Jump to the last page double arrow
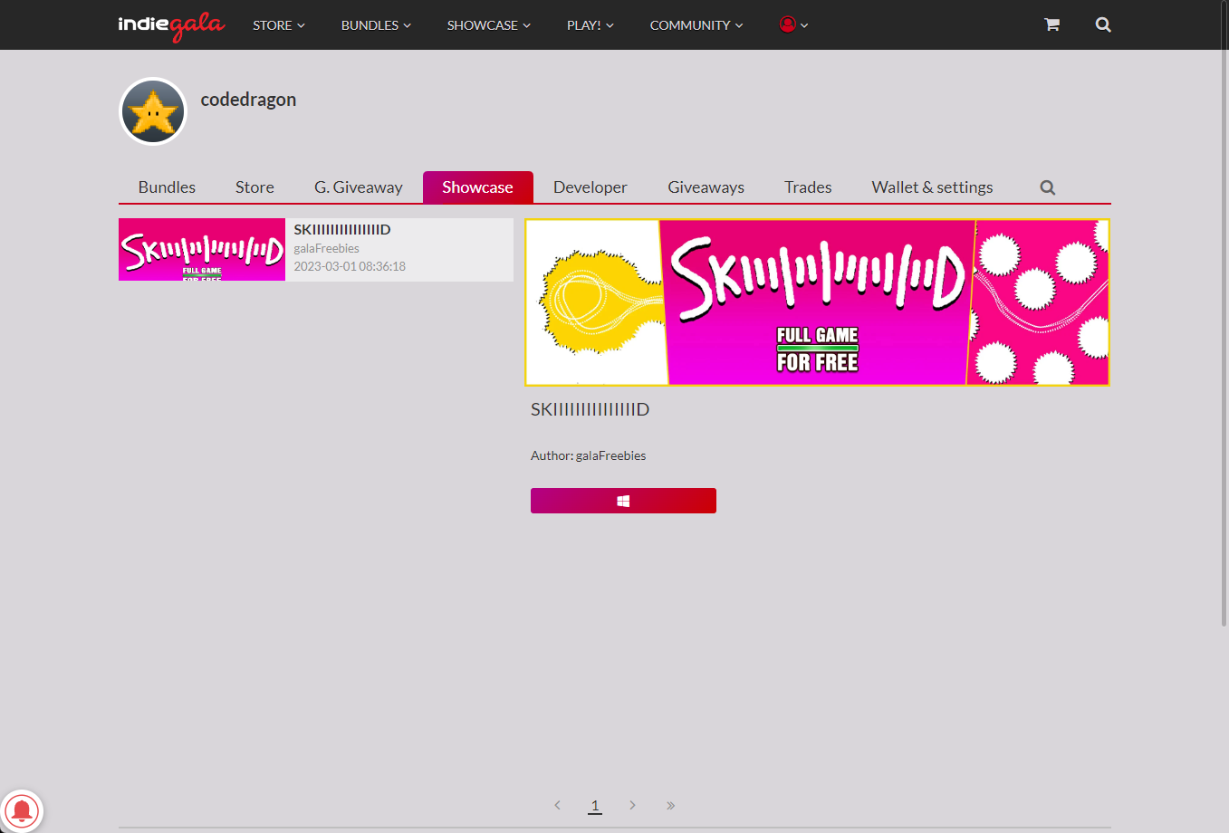 click(670, 805)
